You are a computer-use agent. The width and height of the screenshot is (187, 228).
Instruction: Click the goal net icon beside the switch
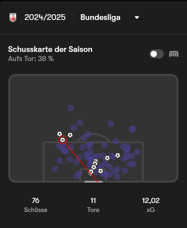point(174,54)
